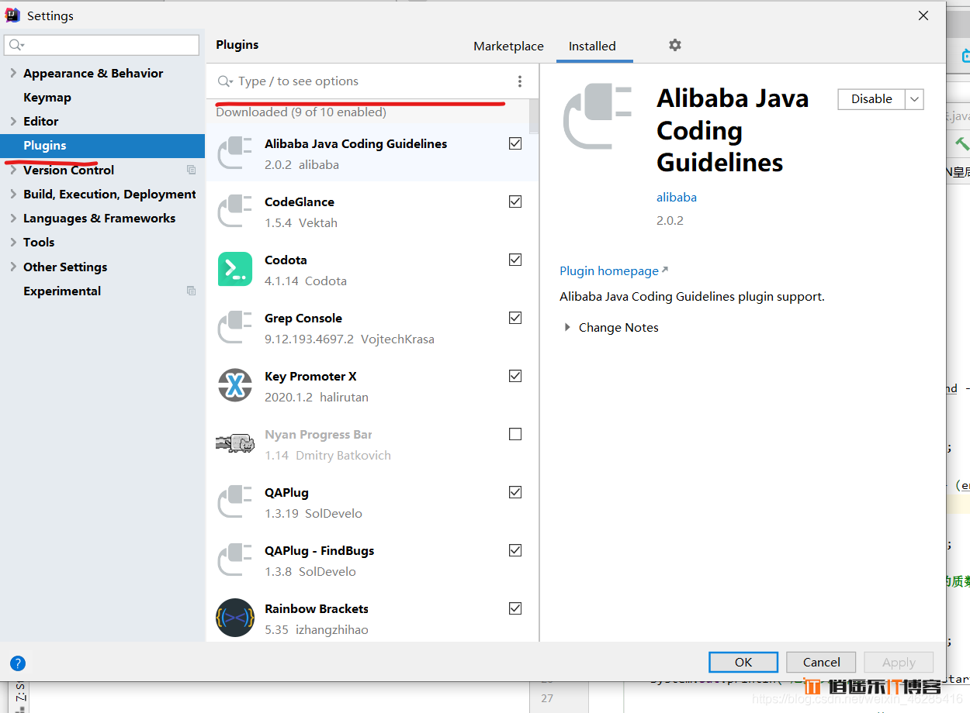Image resolution: width=970 pixels, height=713 pixels.
Task: Click the Alibaba Java Coding Guidelines list icon
Action: click(235, 153)
